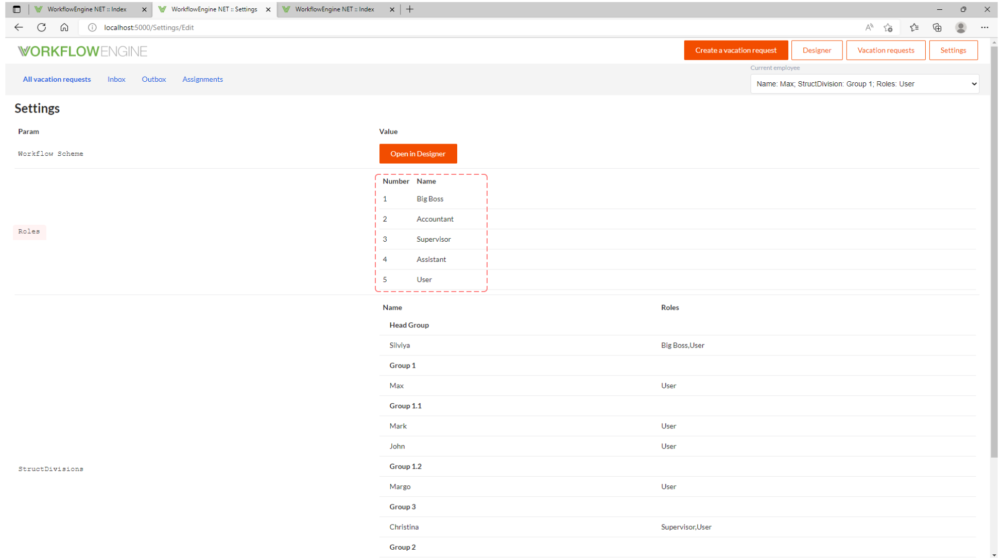Open the Inbox link
This screenshot has width=1003, height=560.
(116, 79)
